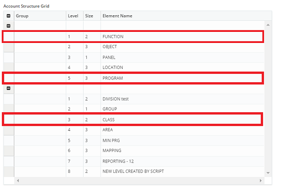The height and width of the screenshot is (187, 288).
Task: Click the horizontal scrollbar left arrow
Action: [x=18, y=180]
